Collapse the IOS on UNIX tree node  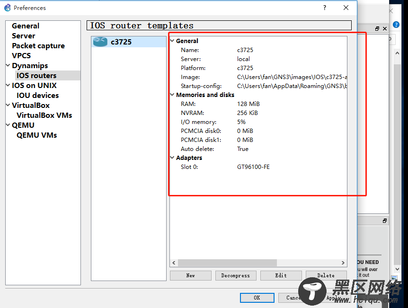click(8, 85)
